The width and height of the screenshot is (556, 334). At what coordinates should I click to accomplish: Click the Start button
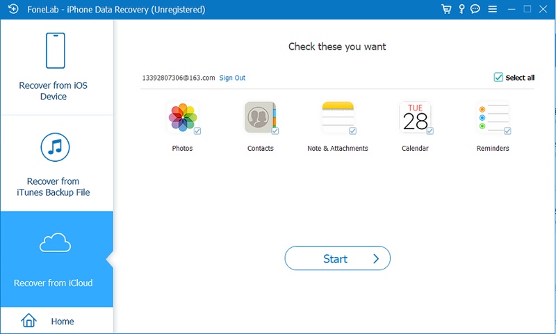338,258
